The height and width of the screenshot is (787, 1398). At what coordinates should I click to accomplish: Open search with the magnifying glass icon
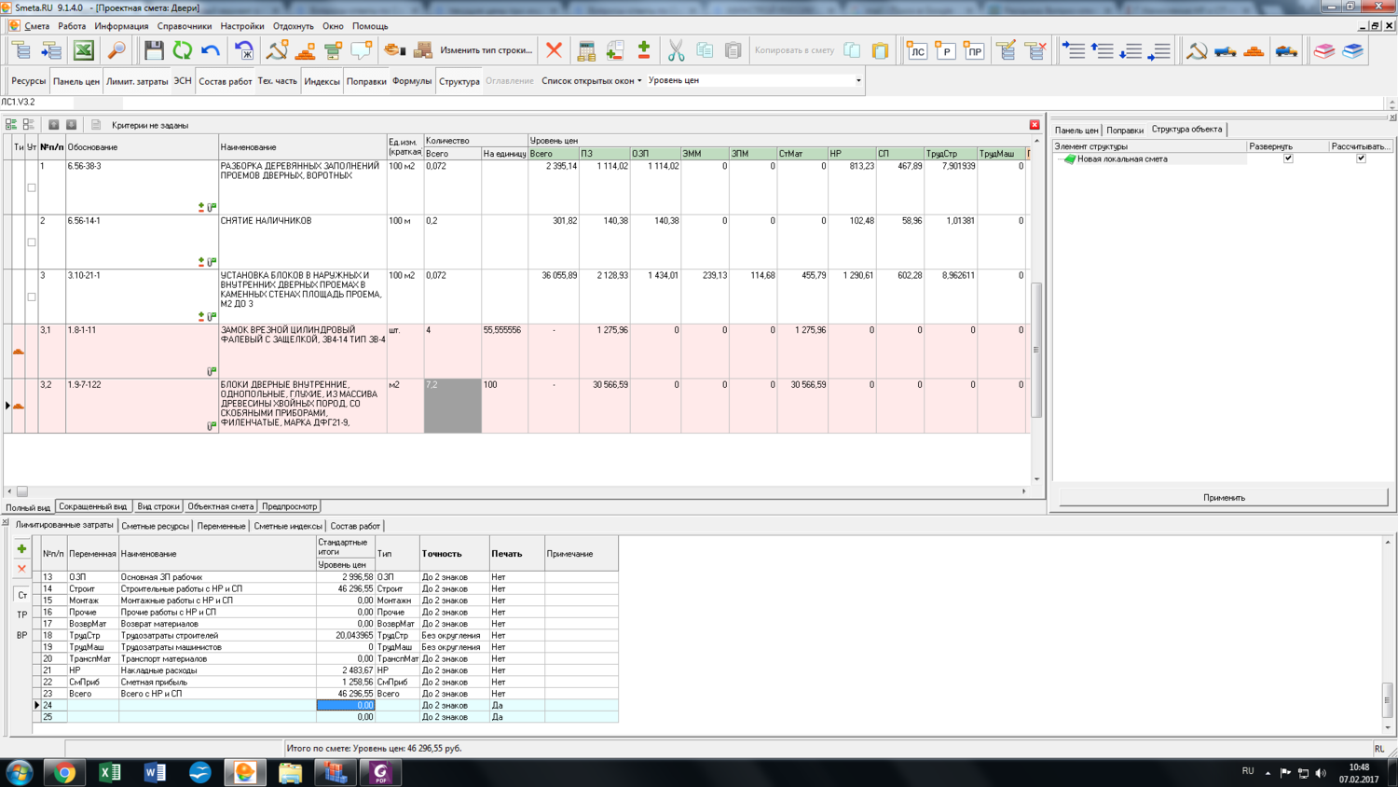[x=116, y=50]
